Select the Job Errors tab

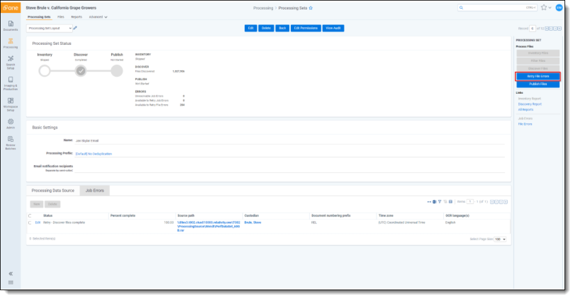95,190
